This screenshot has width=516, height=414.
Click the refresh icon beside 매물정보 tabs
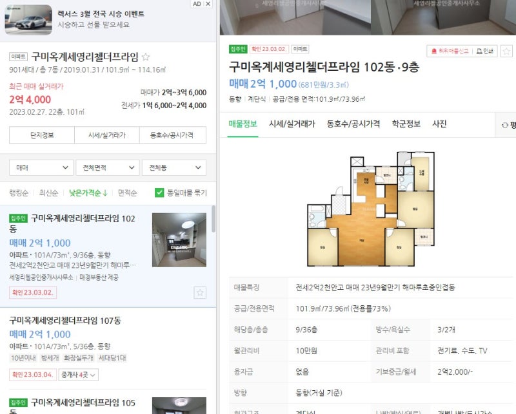point(504,125)
